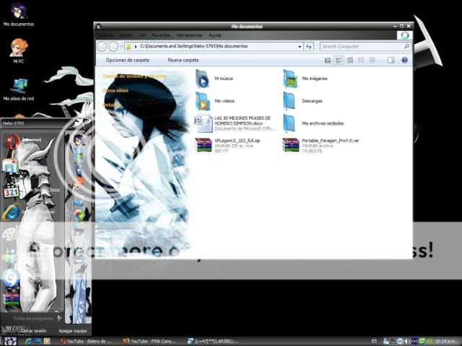
Task: Switch to YouTube - FMA taskbar window
Action: [151, 341]
